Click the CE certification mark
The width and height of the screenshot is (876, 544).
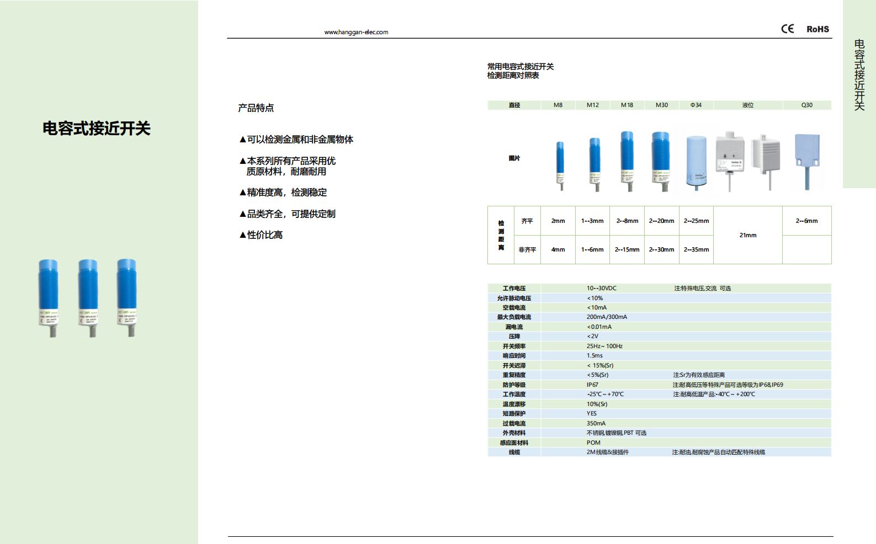(x=787, y=29)
